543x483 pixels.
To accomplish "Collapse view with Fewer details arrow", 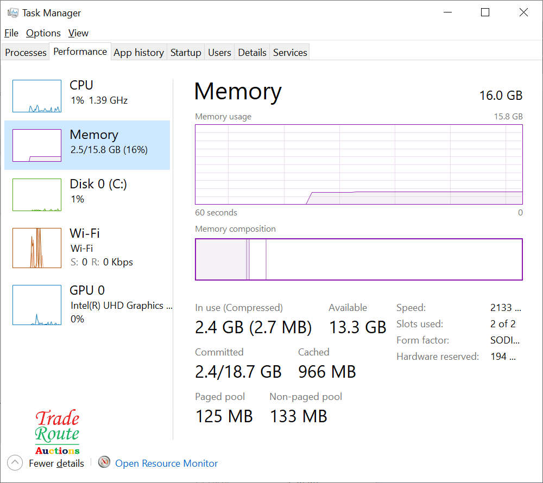I will [x=15, y=463].
